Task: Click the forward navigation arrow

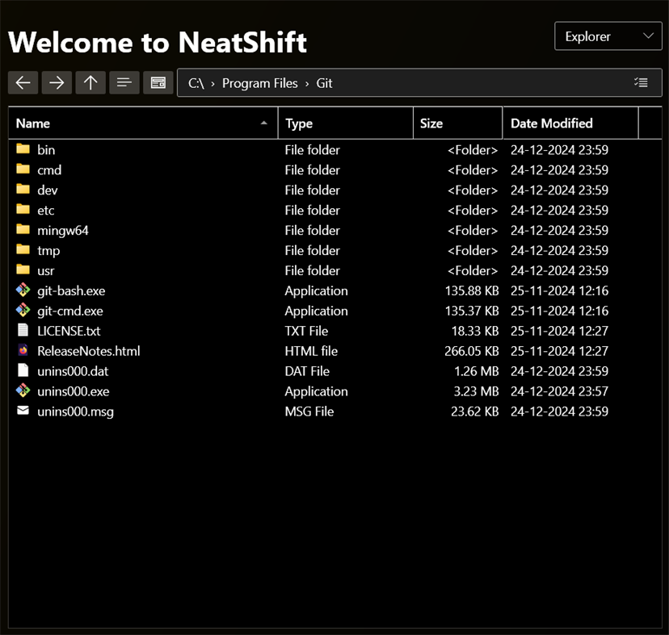Action: click(x=57, y=82)
